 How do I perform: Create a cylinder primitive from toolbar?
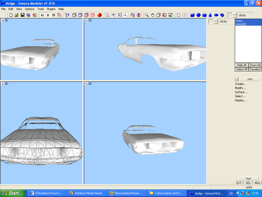click(204, 15)
